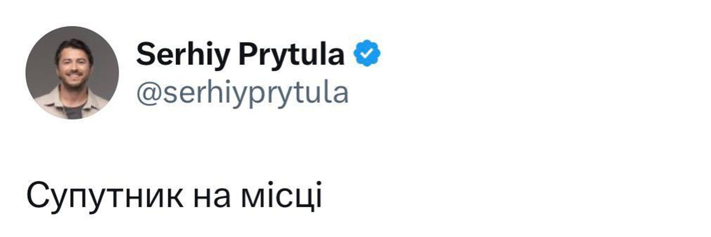The width and height of the screenshot is (711, 237).
Task: Click the blue verified checkmark badge
Action: (367, 53)
